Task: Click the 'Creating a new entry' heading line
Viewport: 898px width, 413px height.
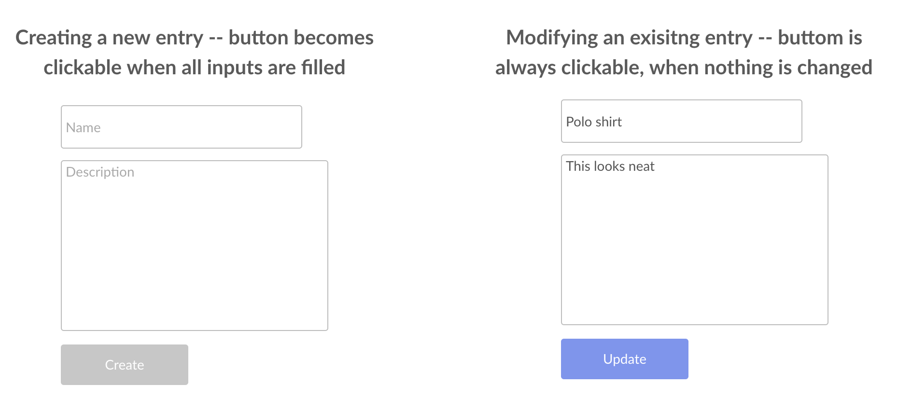Action: click(194, 38)
